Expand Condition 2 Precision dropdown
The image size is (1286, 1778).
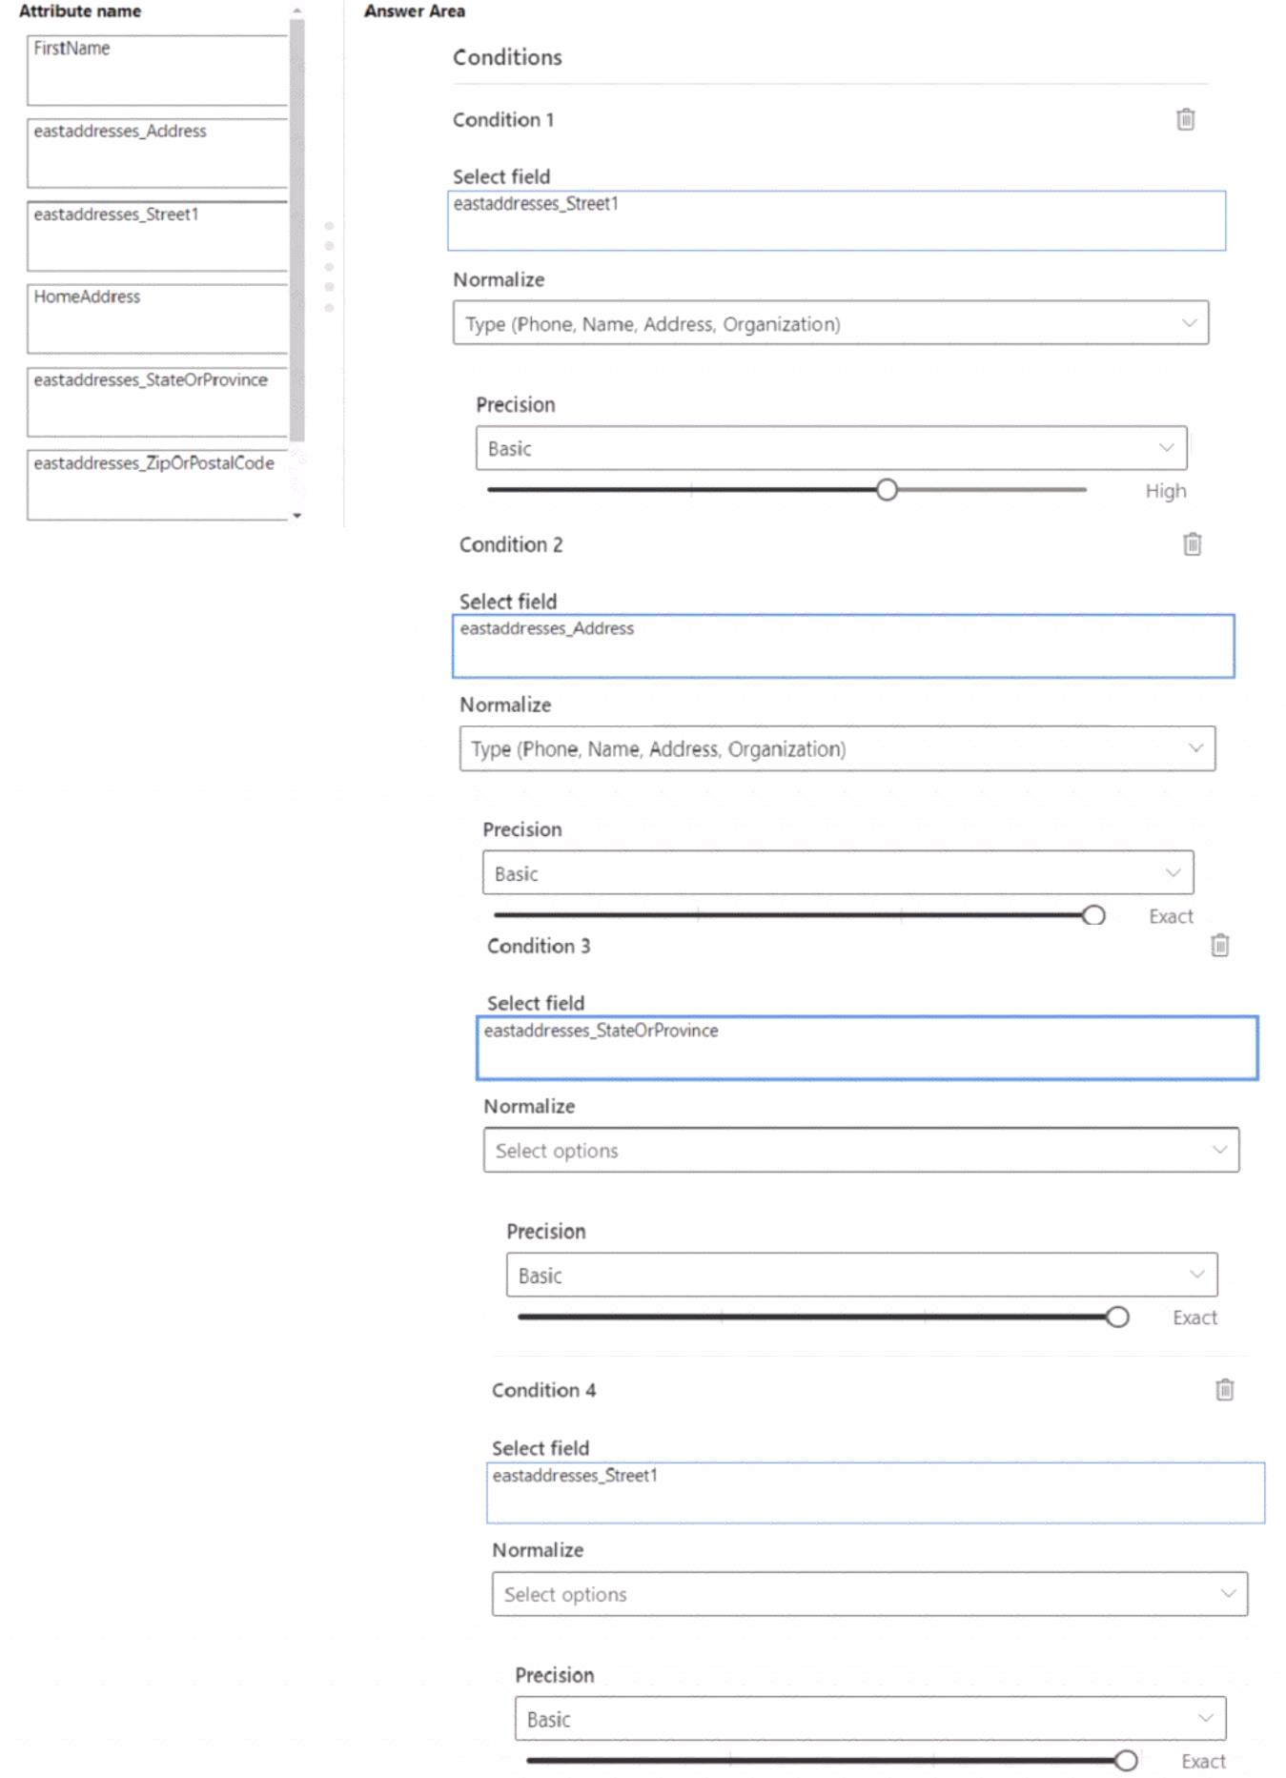click(837, 873)
